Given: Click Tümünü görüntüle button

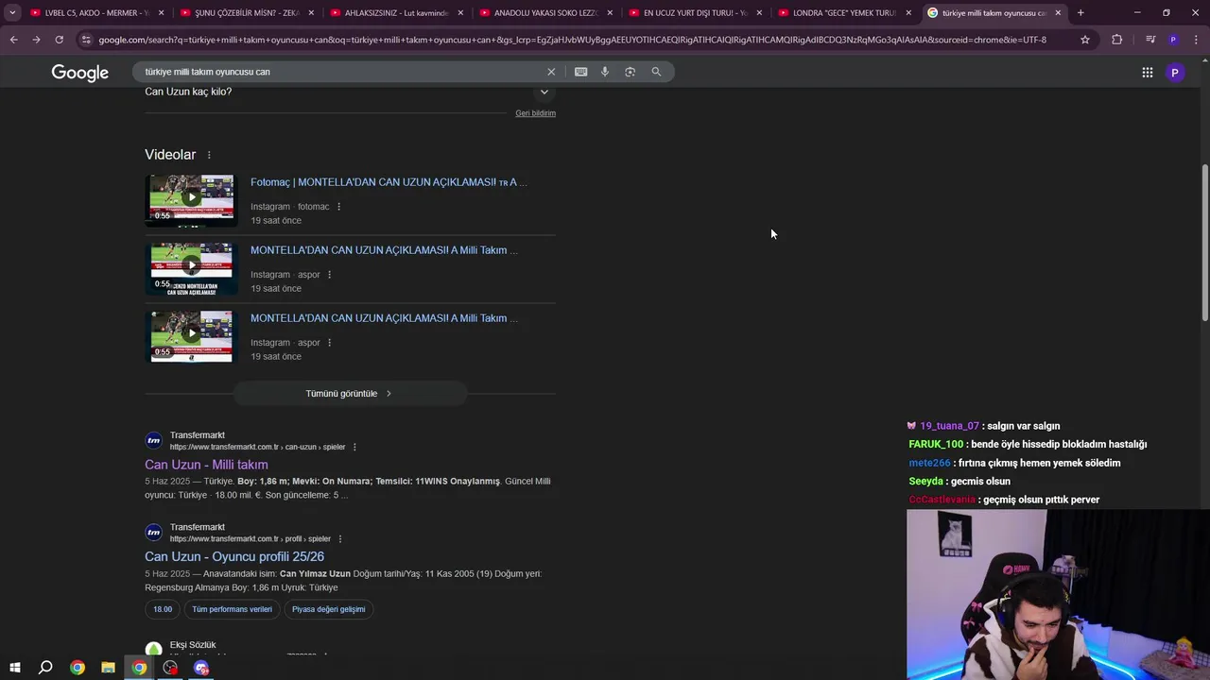Looking at the screenshot, I should pos(350,394).
